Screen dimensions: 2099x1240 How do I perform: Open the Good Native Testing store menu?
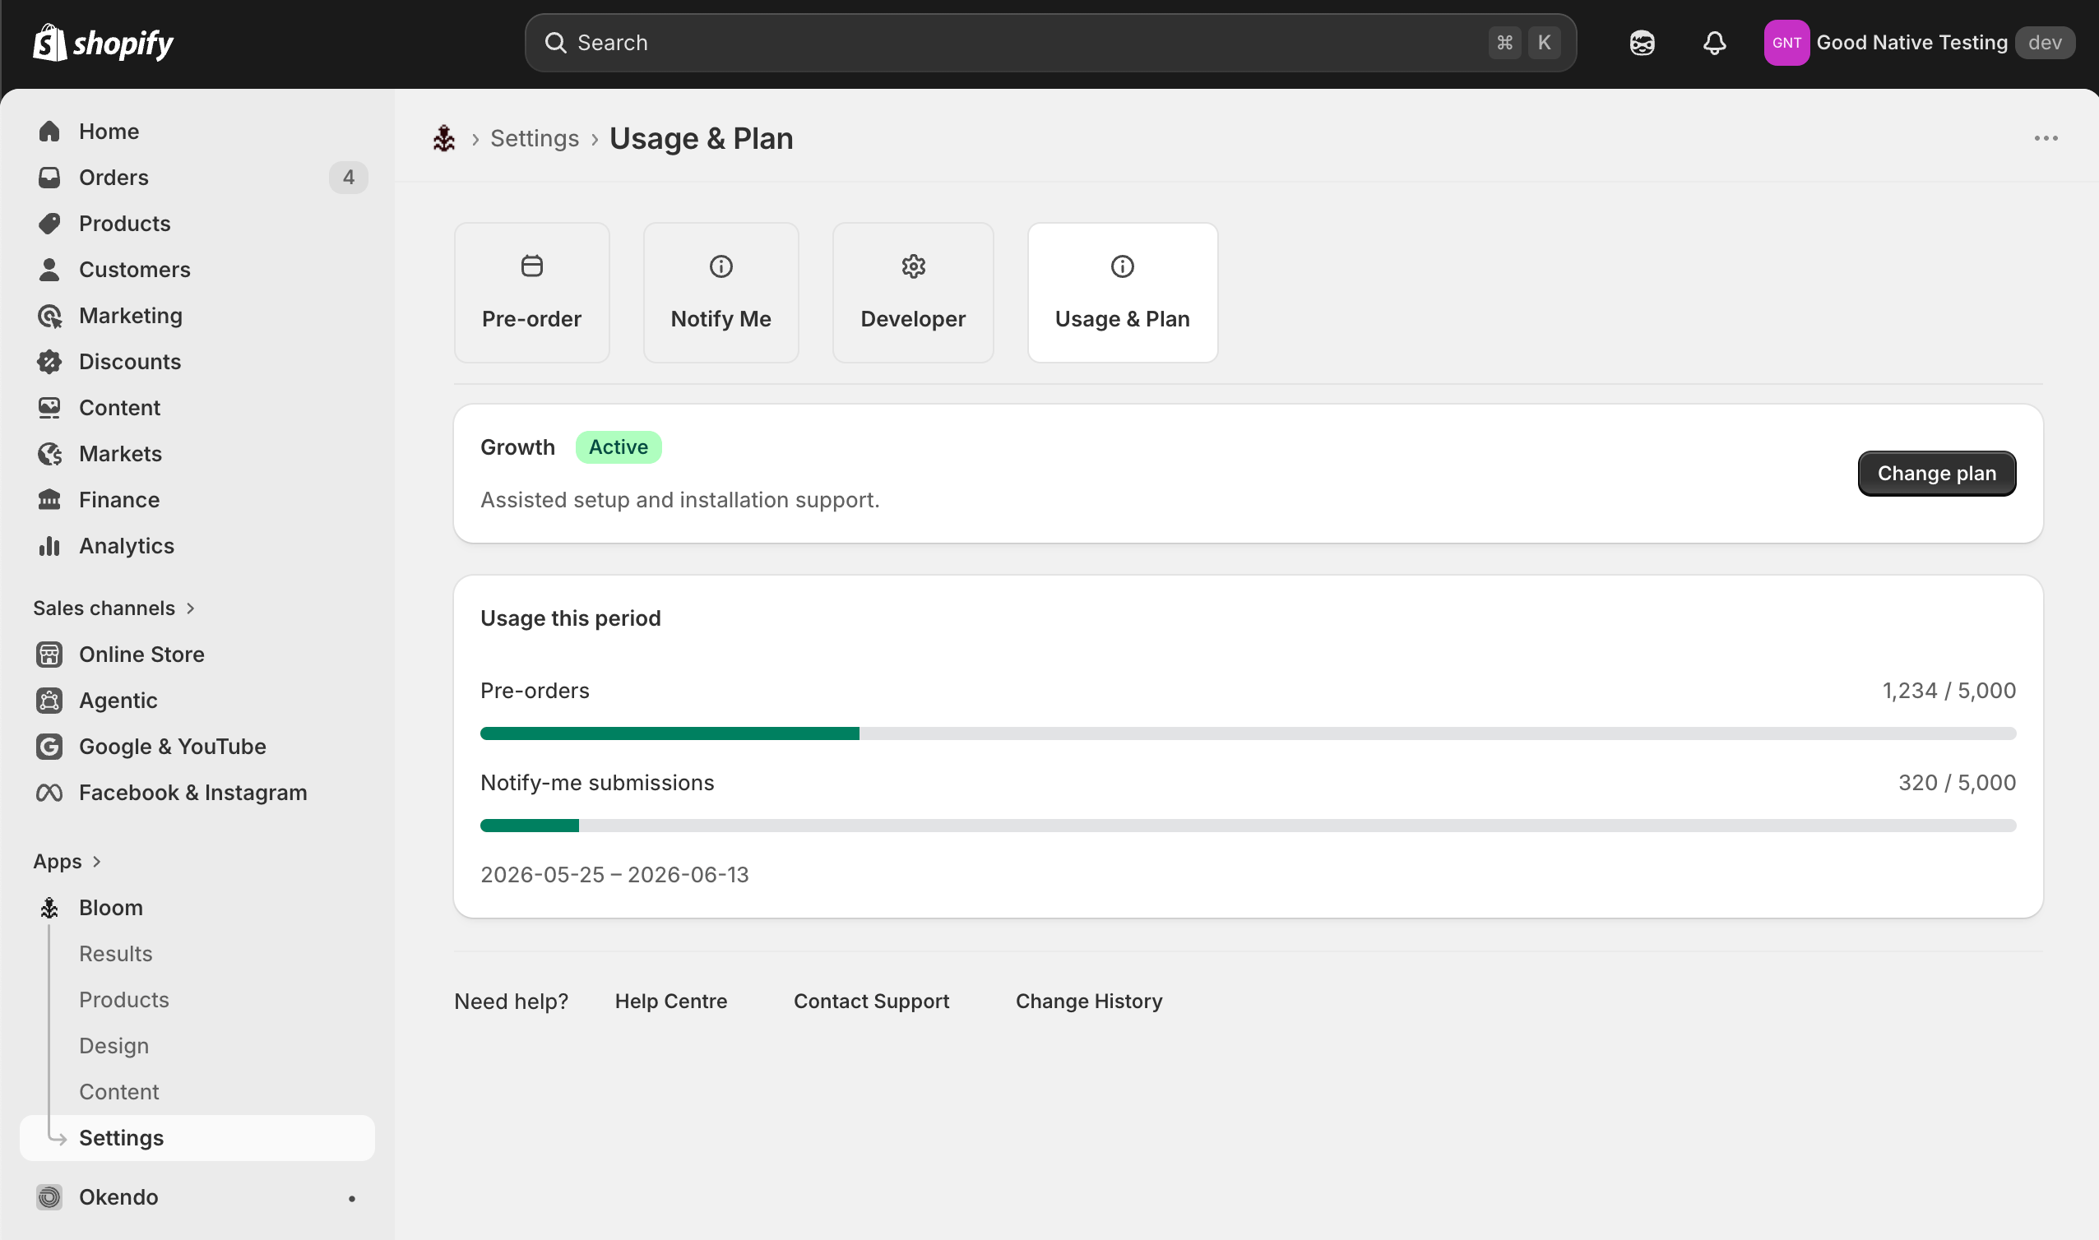point(1920,43)
